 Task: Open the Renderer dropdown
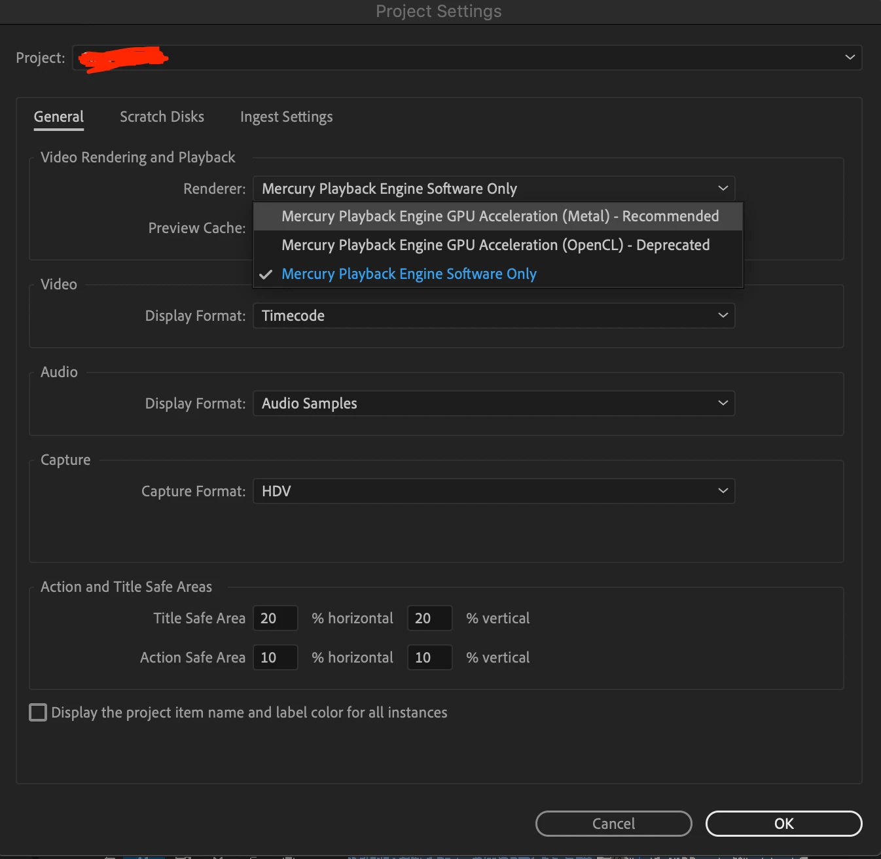tap(494, 189)
